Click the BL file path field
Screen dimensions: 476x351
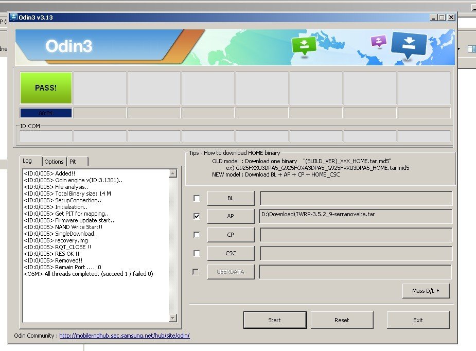point(356,198)
